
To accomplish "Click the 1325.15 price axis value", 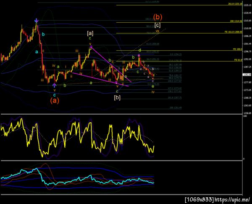I will tap(247, 5).
